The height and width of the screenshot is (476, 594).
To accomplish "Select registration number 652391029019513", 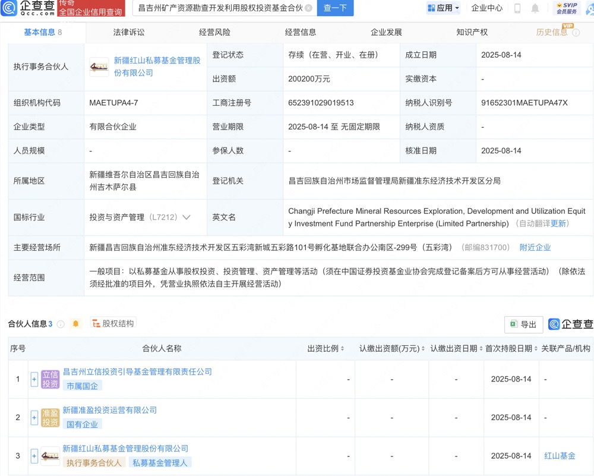I will pos(321,103).
